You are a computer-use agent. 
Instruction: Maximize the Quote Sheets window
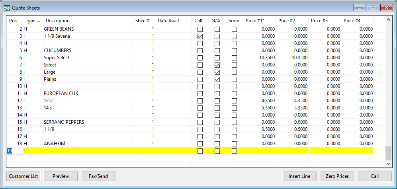coord(373,8)
